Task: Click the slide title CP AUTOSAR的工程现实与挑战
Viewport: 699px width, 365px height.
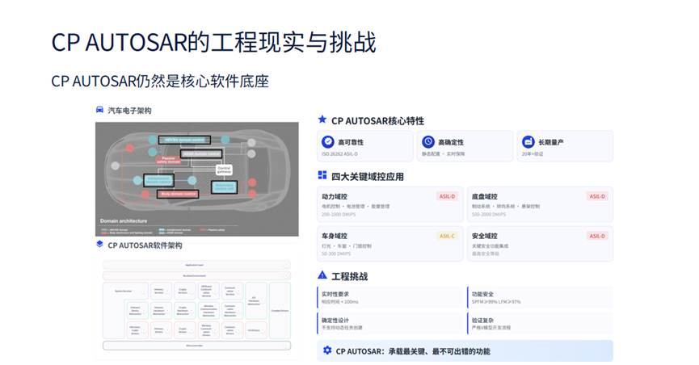Action: [x=213, y=42]
